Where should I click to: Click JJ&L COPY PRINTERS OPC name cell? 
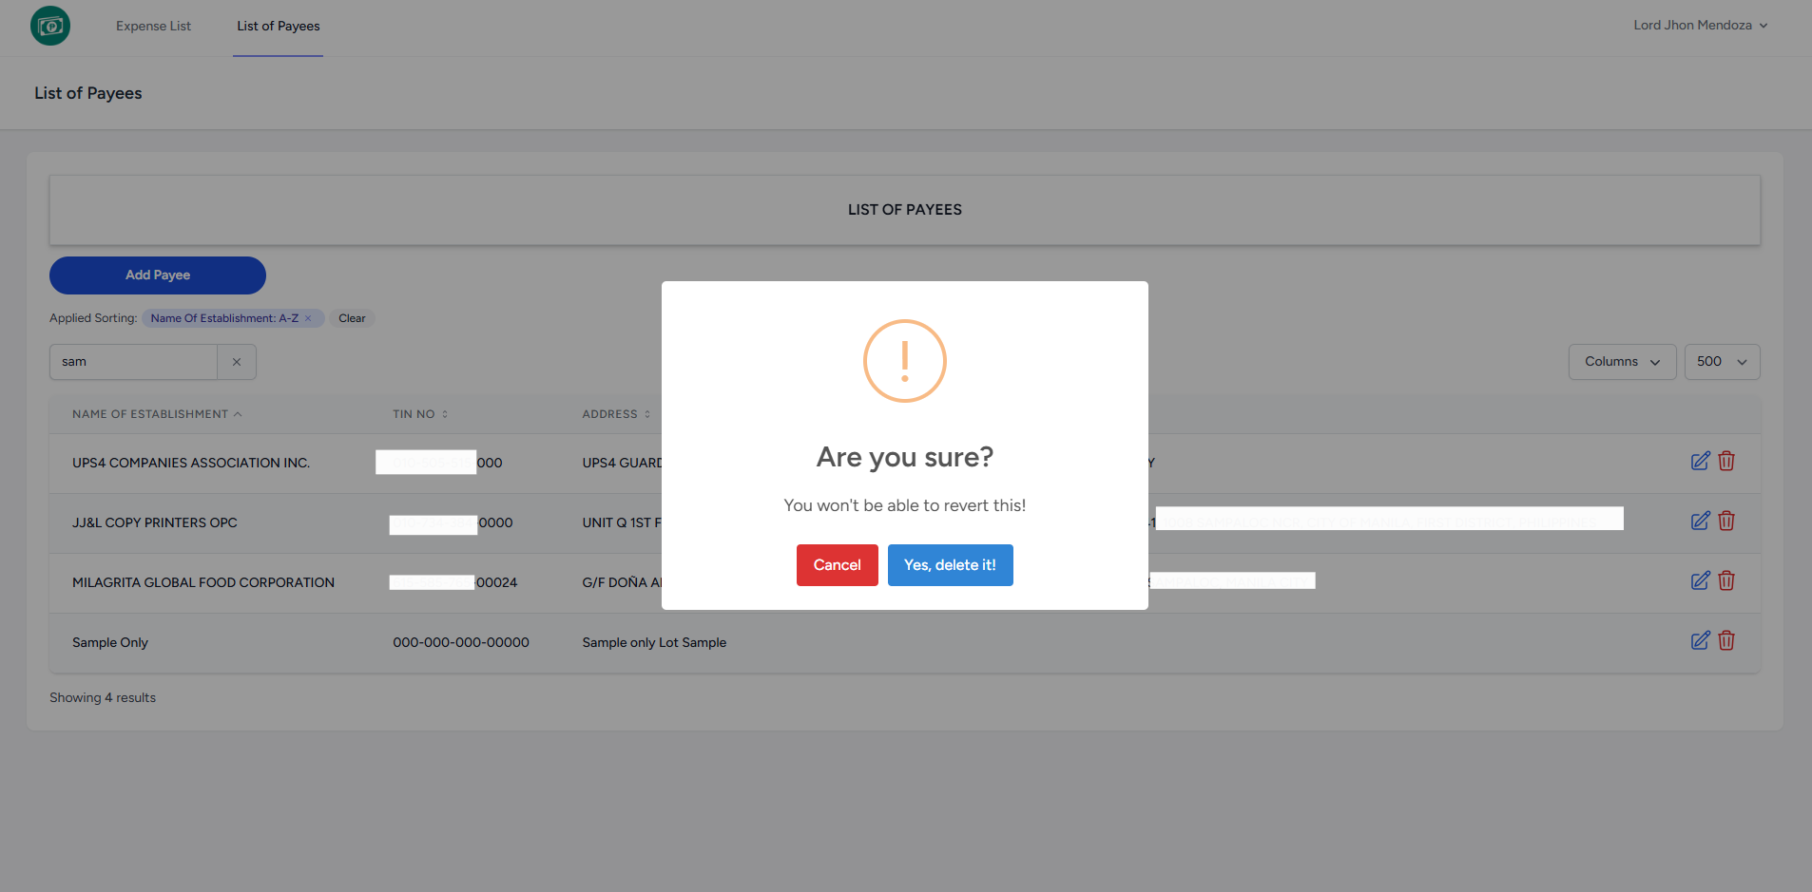(155, 522)
